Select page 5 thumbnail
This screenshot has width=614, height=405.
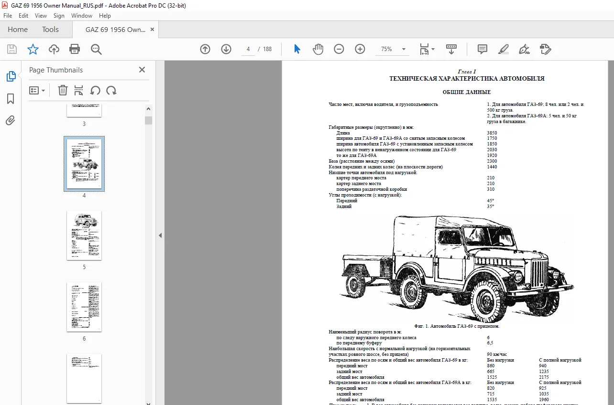pos(84,235)
